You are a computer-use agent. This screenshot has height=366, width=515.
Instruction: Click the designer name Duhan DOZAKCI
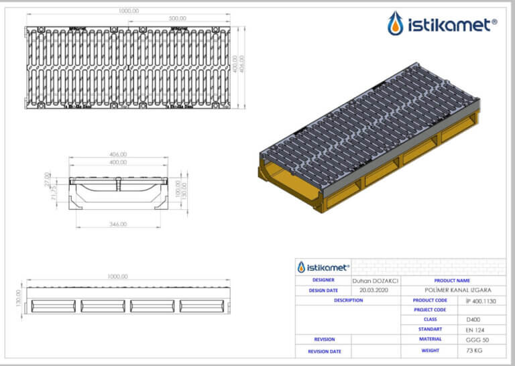[x=374, y=281]
